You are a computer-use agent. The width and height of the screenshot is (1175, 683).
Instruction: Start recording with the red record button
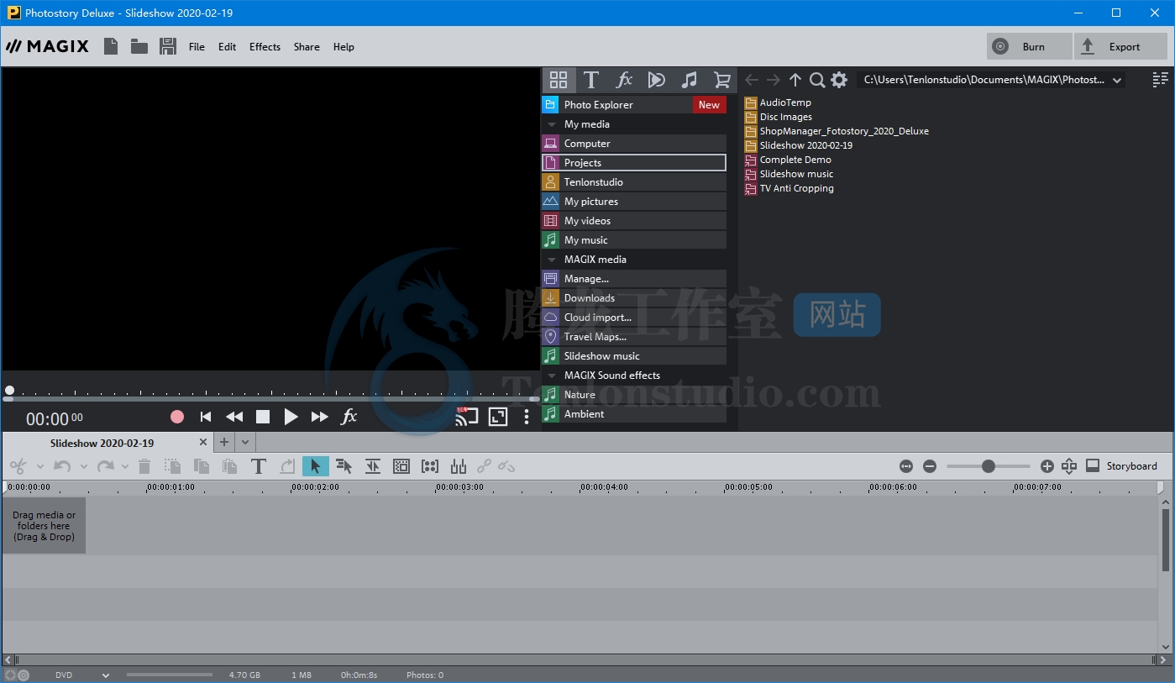(177, 417)
